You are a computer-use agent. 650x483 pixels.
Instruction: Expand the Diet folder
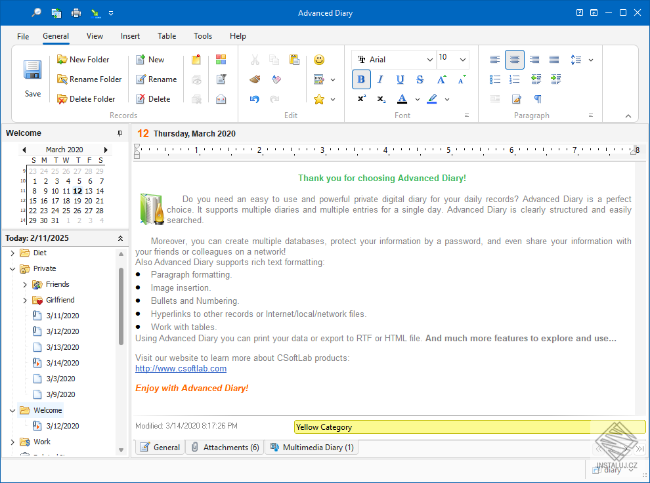pos(12,253)
